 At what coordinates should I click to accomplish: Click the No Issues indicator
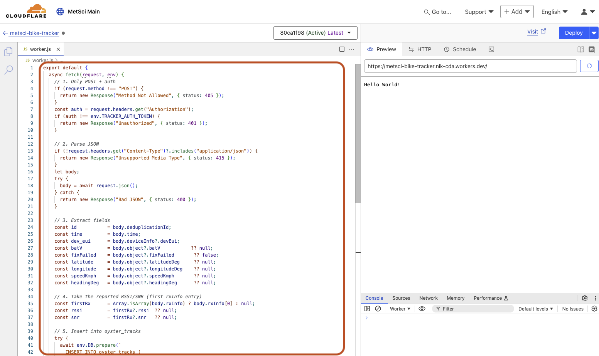click(x=573, y=309)
